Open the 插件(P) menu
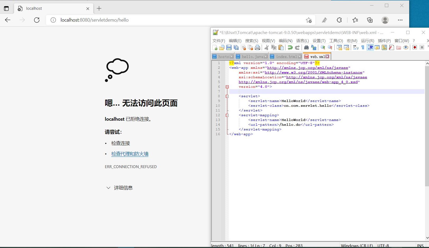This screenshot has width=429, height=248. tap(384, 41)
